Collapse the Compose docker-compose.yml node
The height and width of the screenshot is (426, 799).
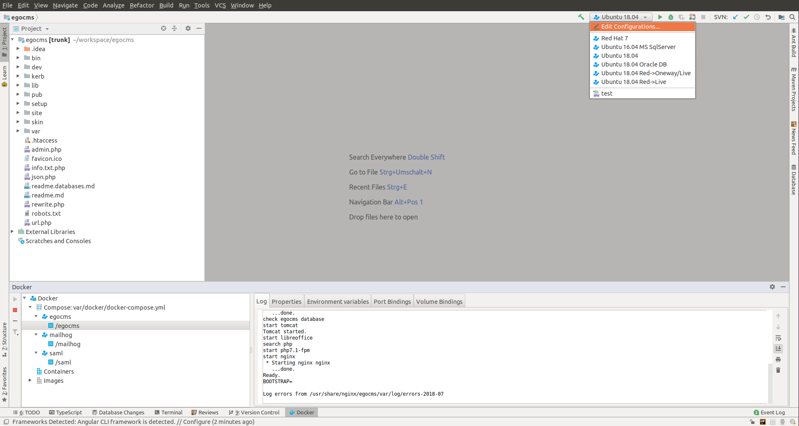pyautogui.click(x=30, y=307)
